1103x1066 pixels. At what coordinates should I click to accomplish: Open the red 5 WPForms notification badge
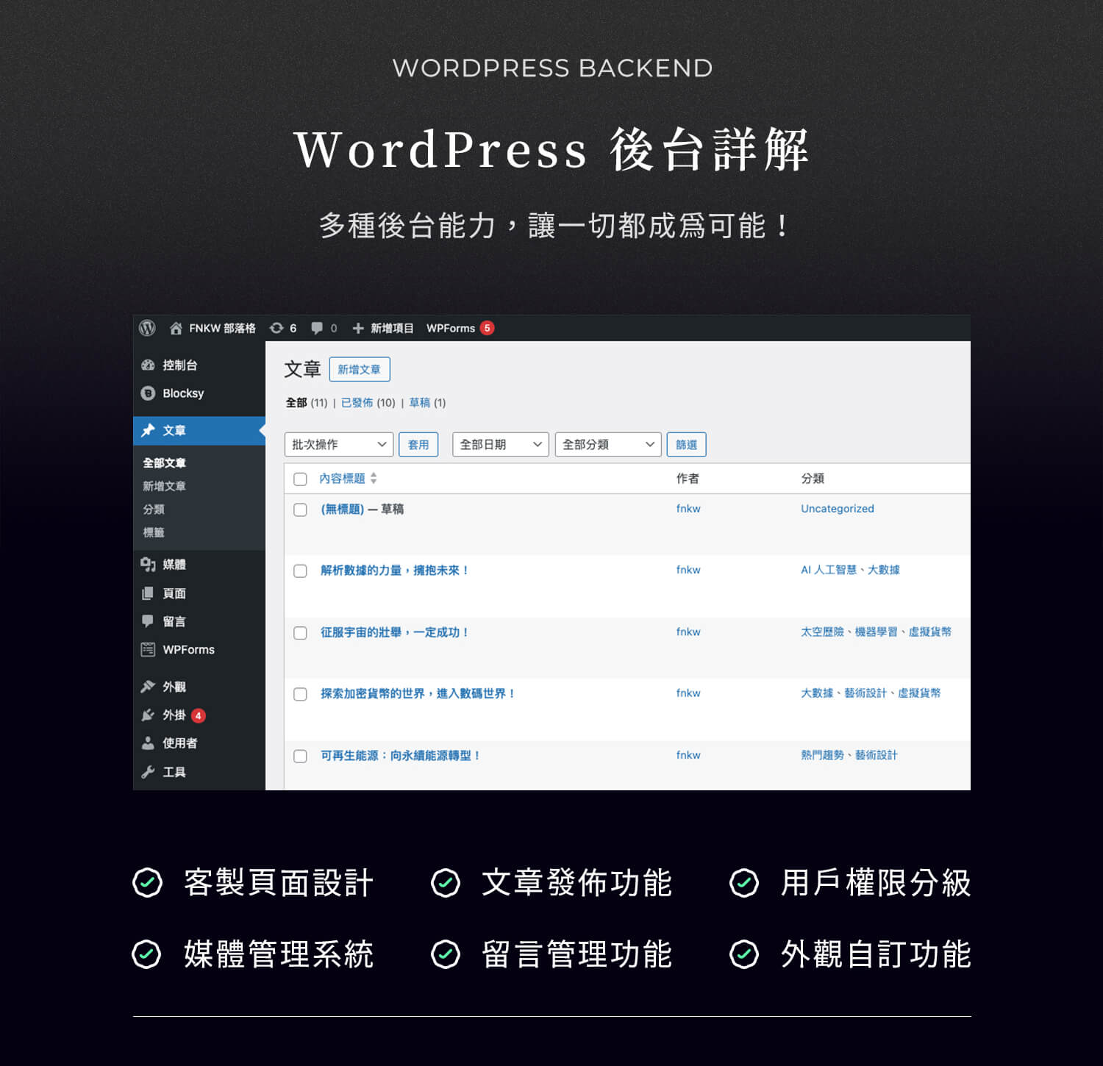487,328
